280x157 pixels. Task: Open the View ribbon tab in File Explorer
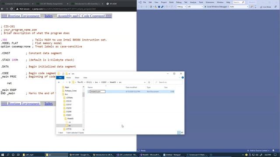pos(85,78)
